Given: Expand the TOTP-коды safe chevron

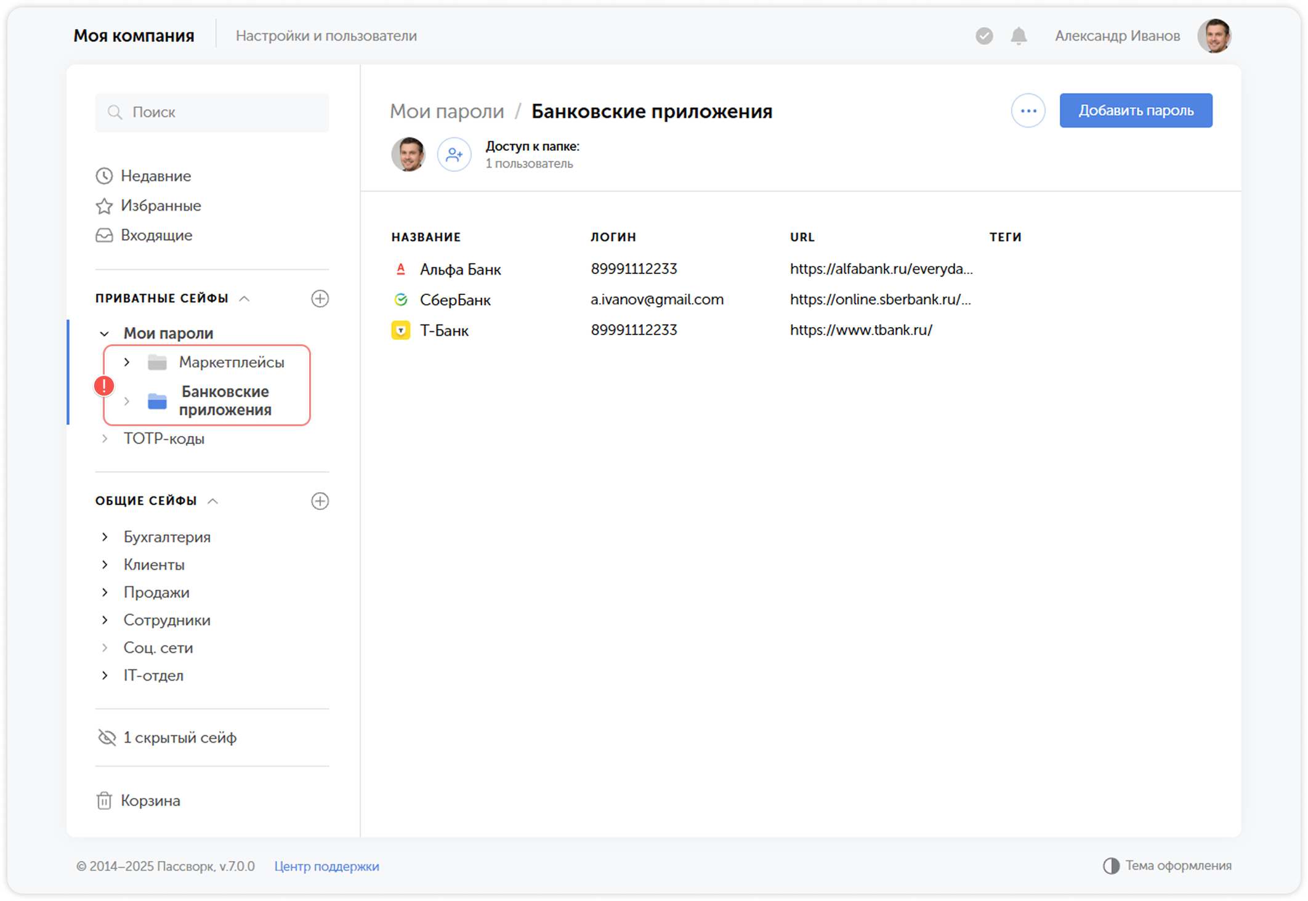Looking at the screenshot, I should (105, 438).
